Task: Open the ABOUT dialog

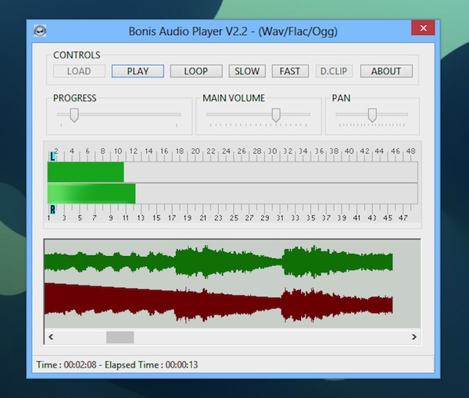Action: (x=386, y=71)
